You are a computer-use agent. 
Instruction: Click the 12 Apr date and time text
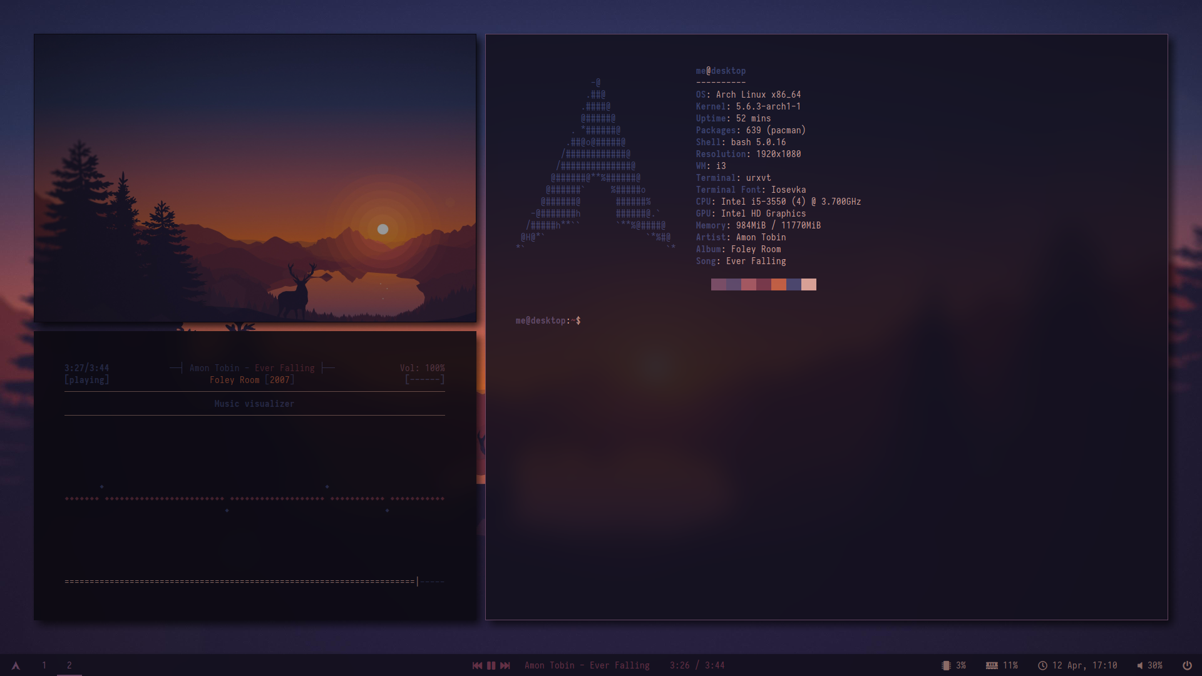coord(1084,665)
